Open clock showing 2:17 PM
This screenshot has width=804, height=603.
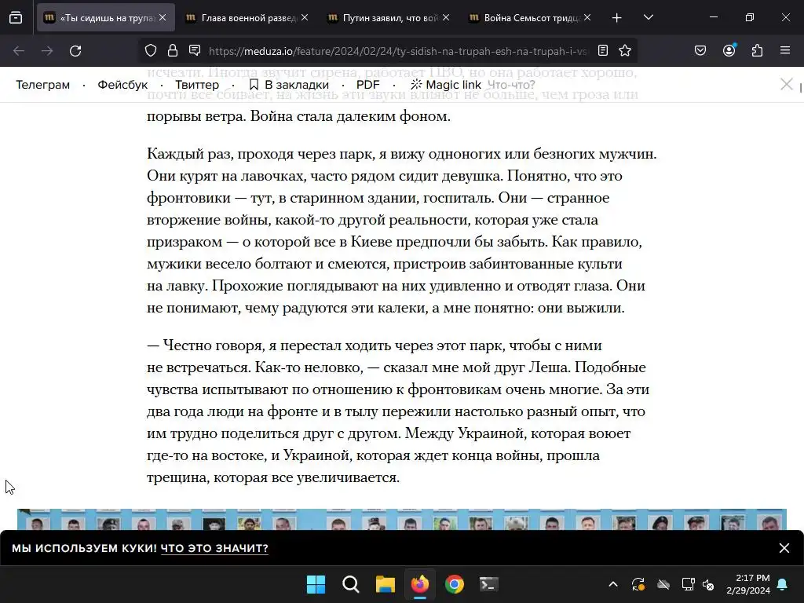click(748, 584)
